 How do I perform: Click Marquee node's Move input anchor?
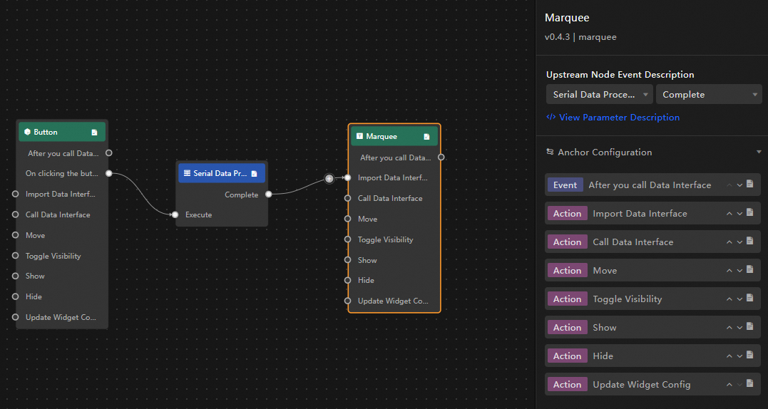click(x=347, y=219)
